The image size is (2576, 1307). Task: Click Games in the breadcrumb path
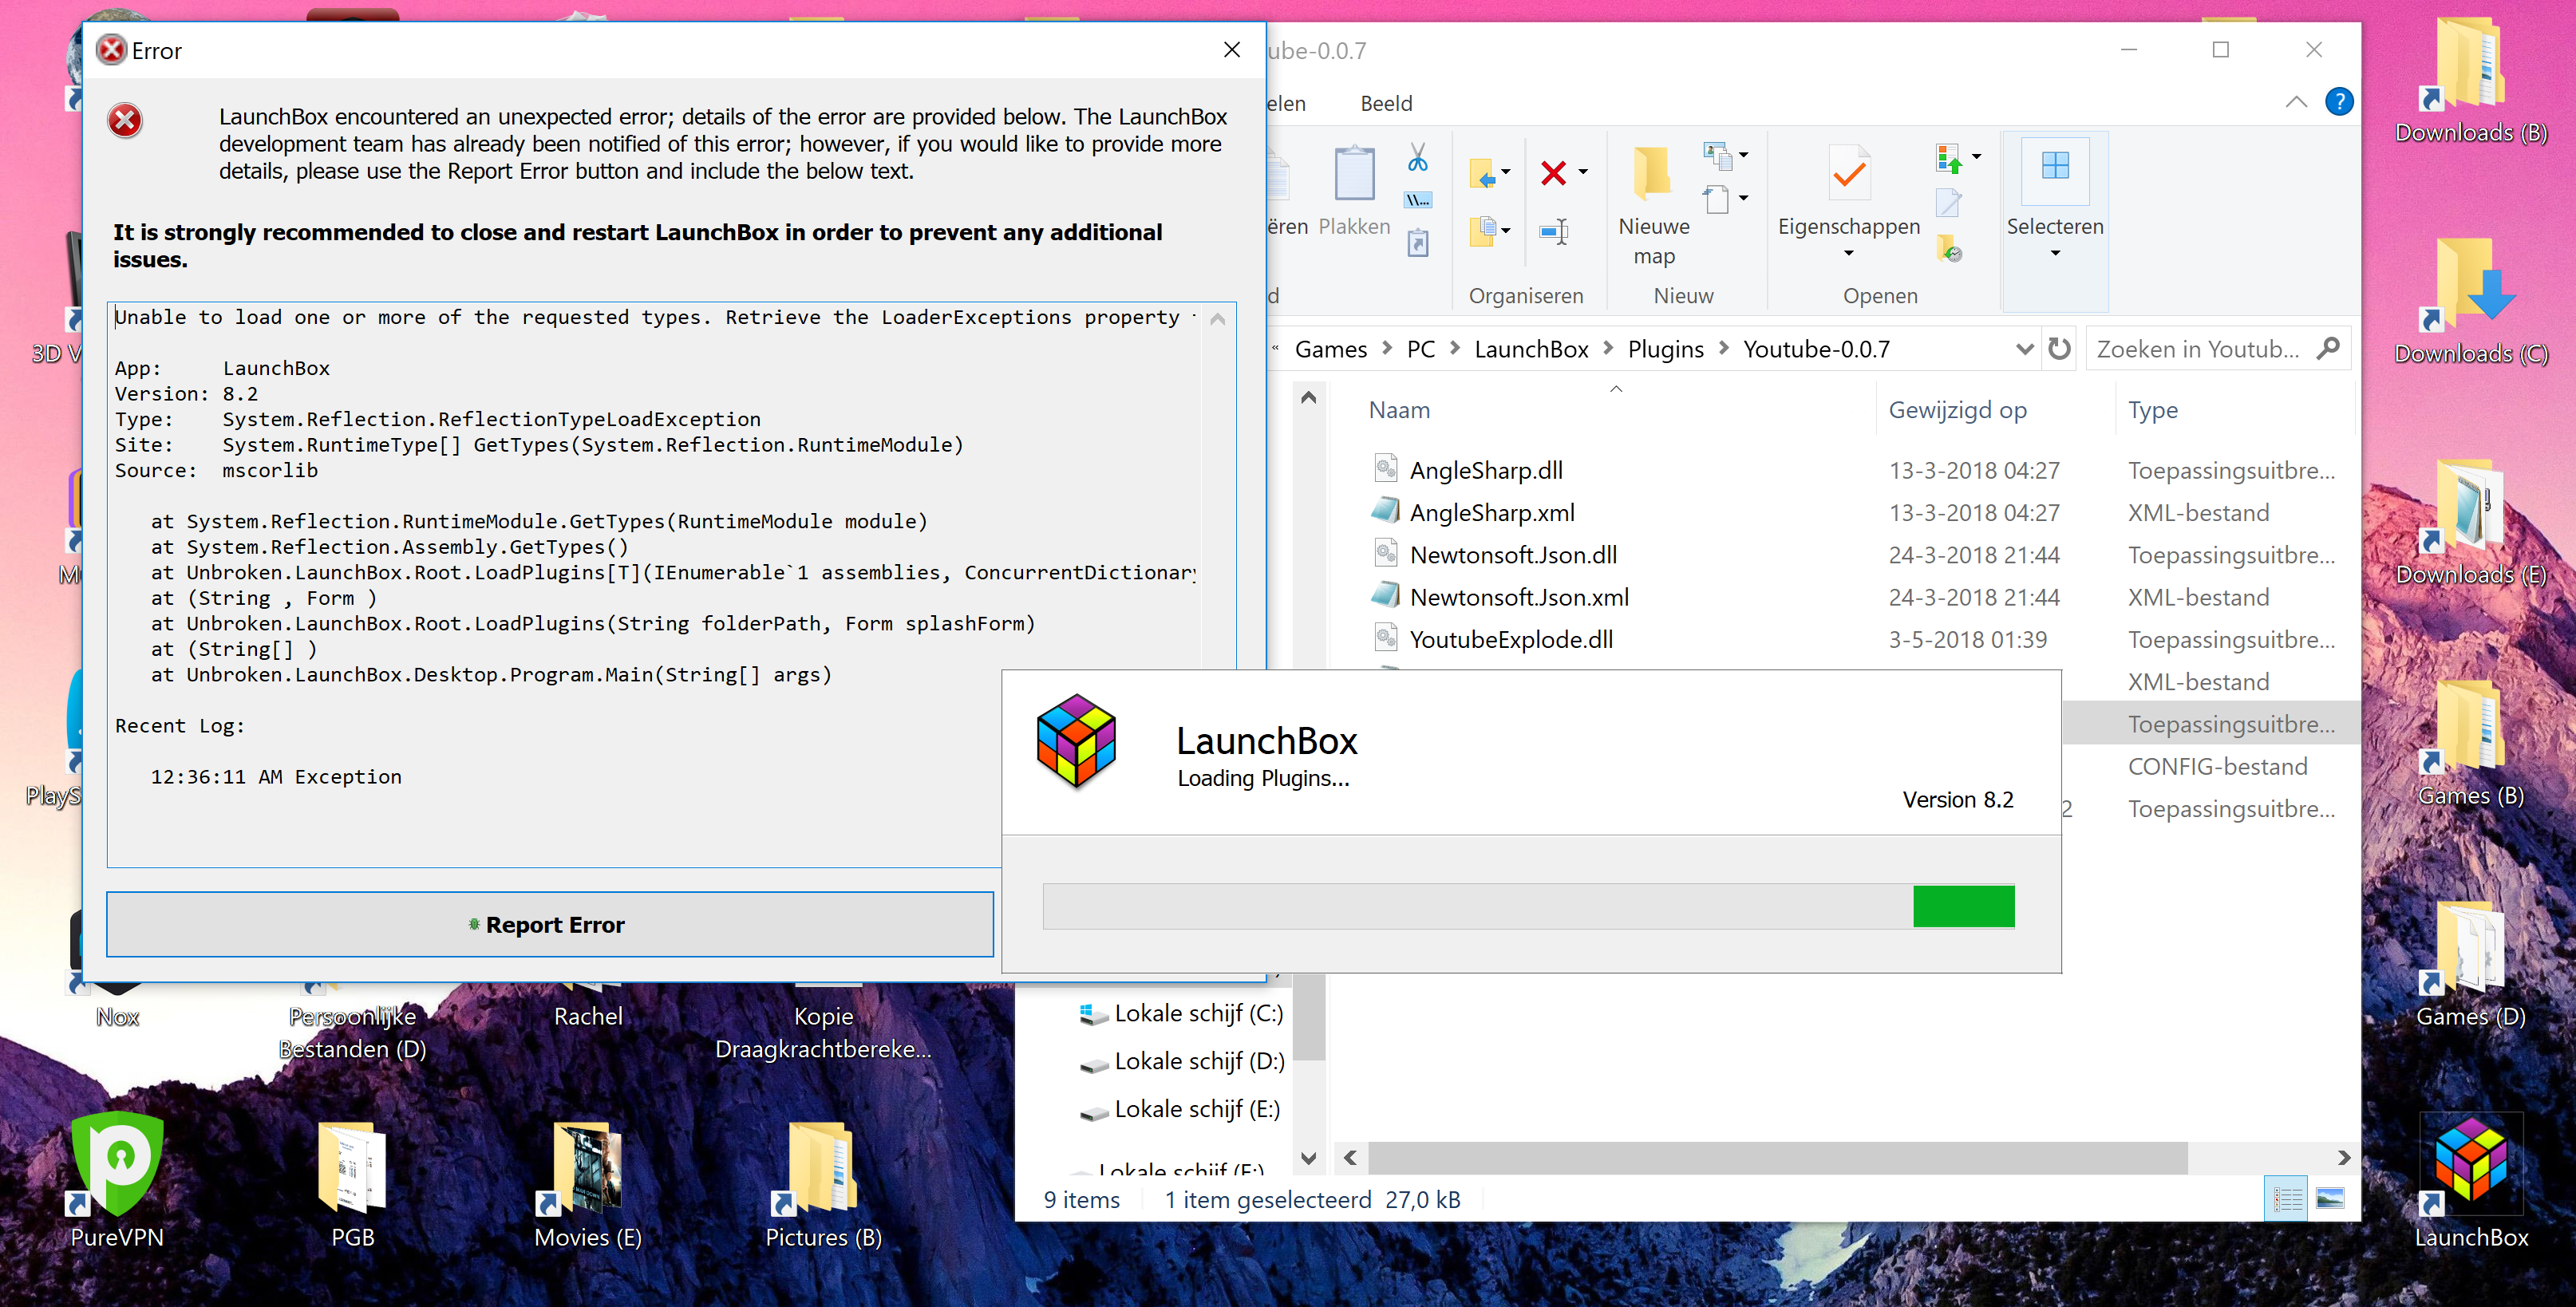1330,349
